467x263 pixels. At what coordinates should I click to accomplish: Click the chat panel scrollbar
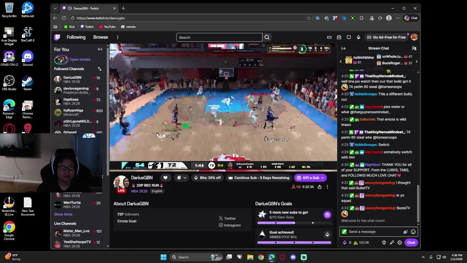(418, 203)
